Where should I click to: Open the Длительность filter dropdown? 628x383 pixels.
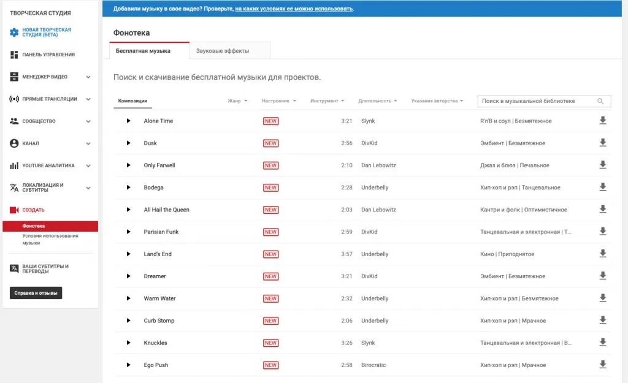point(378,101)
